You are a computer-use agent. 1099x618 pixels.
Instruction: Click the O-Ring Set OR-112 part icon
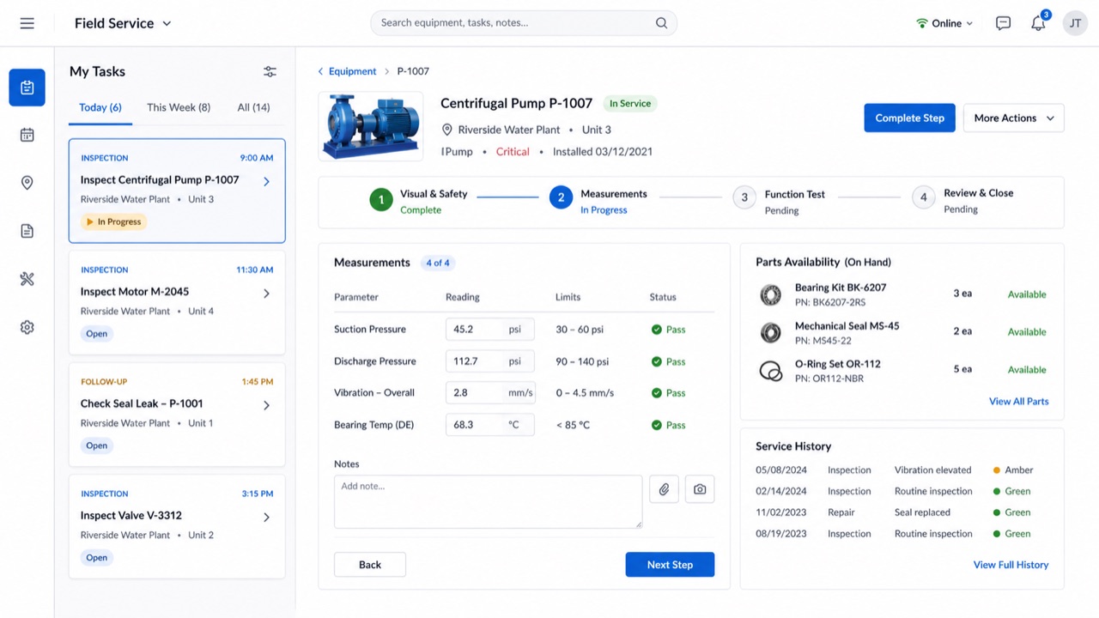tap(771, 371)
